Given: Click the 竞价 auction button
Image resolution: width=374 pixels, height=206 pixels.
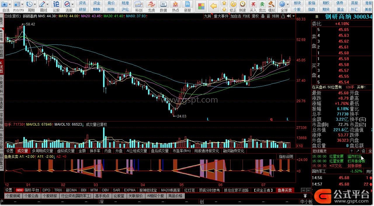Looking at the screenshot, I should 111,3.
